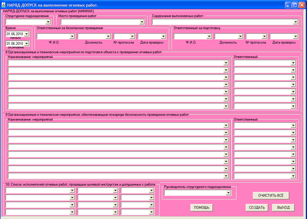This screenshot has width=307, height=219.
Task: Expand Должность dropdown under Ответственный за безопасное проведение
Action: point(108,36)
